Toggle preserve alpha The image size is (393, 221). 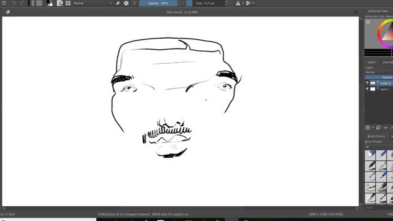point(126,3)
